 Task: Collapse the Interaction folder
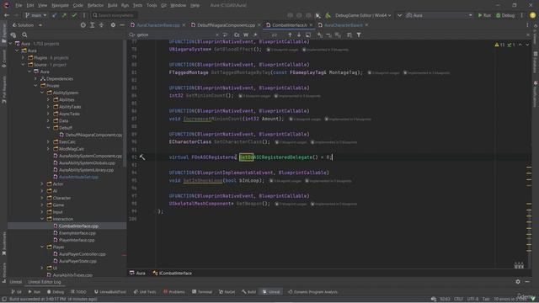click(x=42, y=219)
